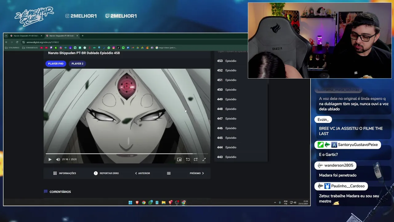
Task: Mute the video player volume
Action: tap(58, 159)
